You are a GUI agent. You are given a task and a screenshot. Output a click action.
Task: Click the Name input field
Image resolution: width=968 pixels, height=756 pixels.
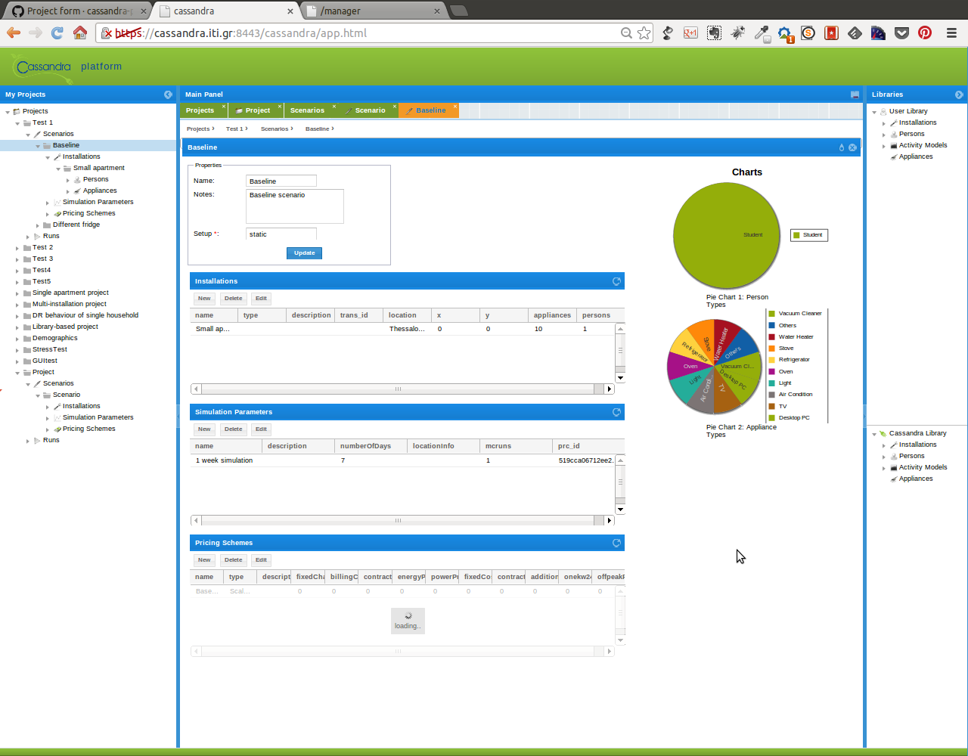281,181
